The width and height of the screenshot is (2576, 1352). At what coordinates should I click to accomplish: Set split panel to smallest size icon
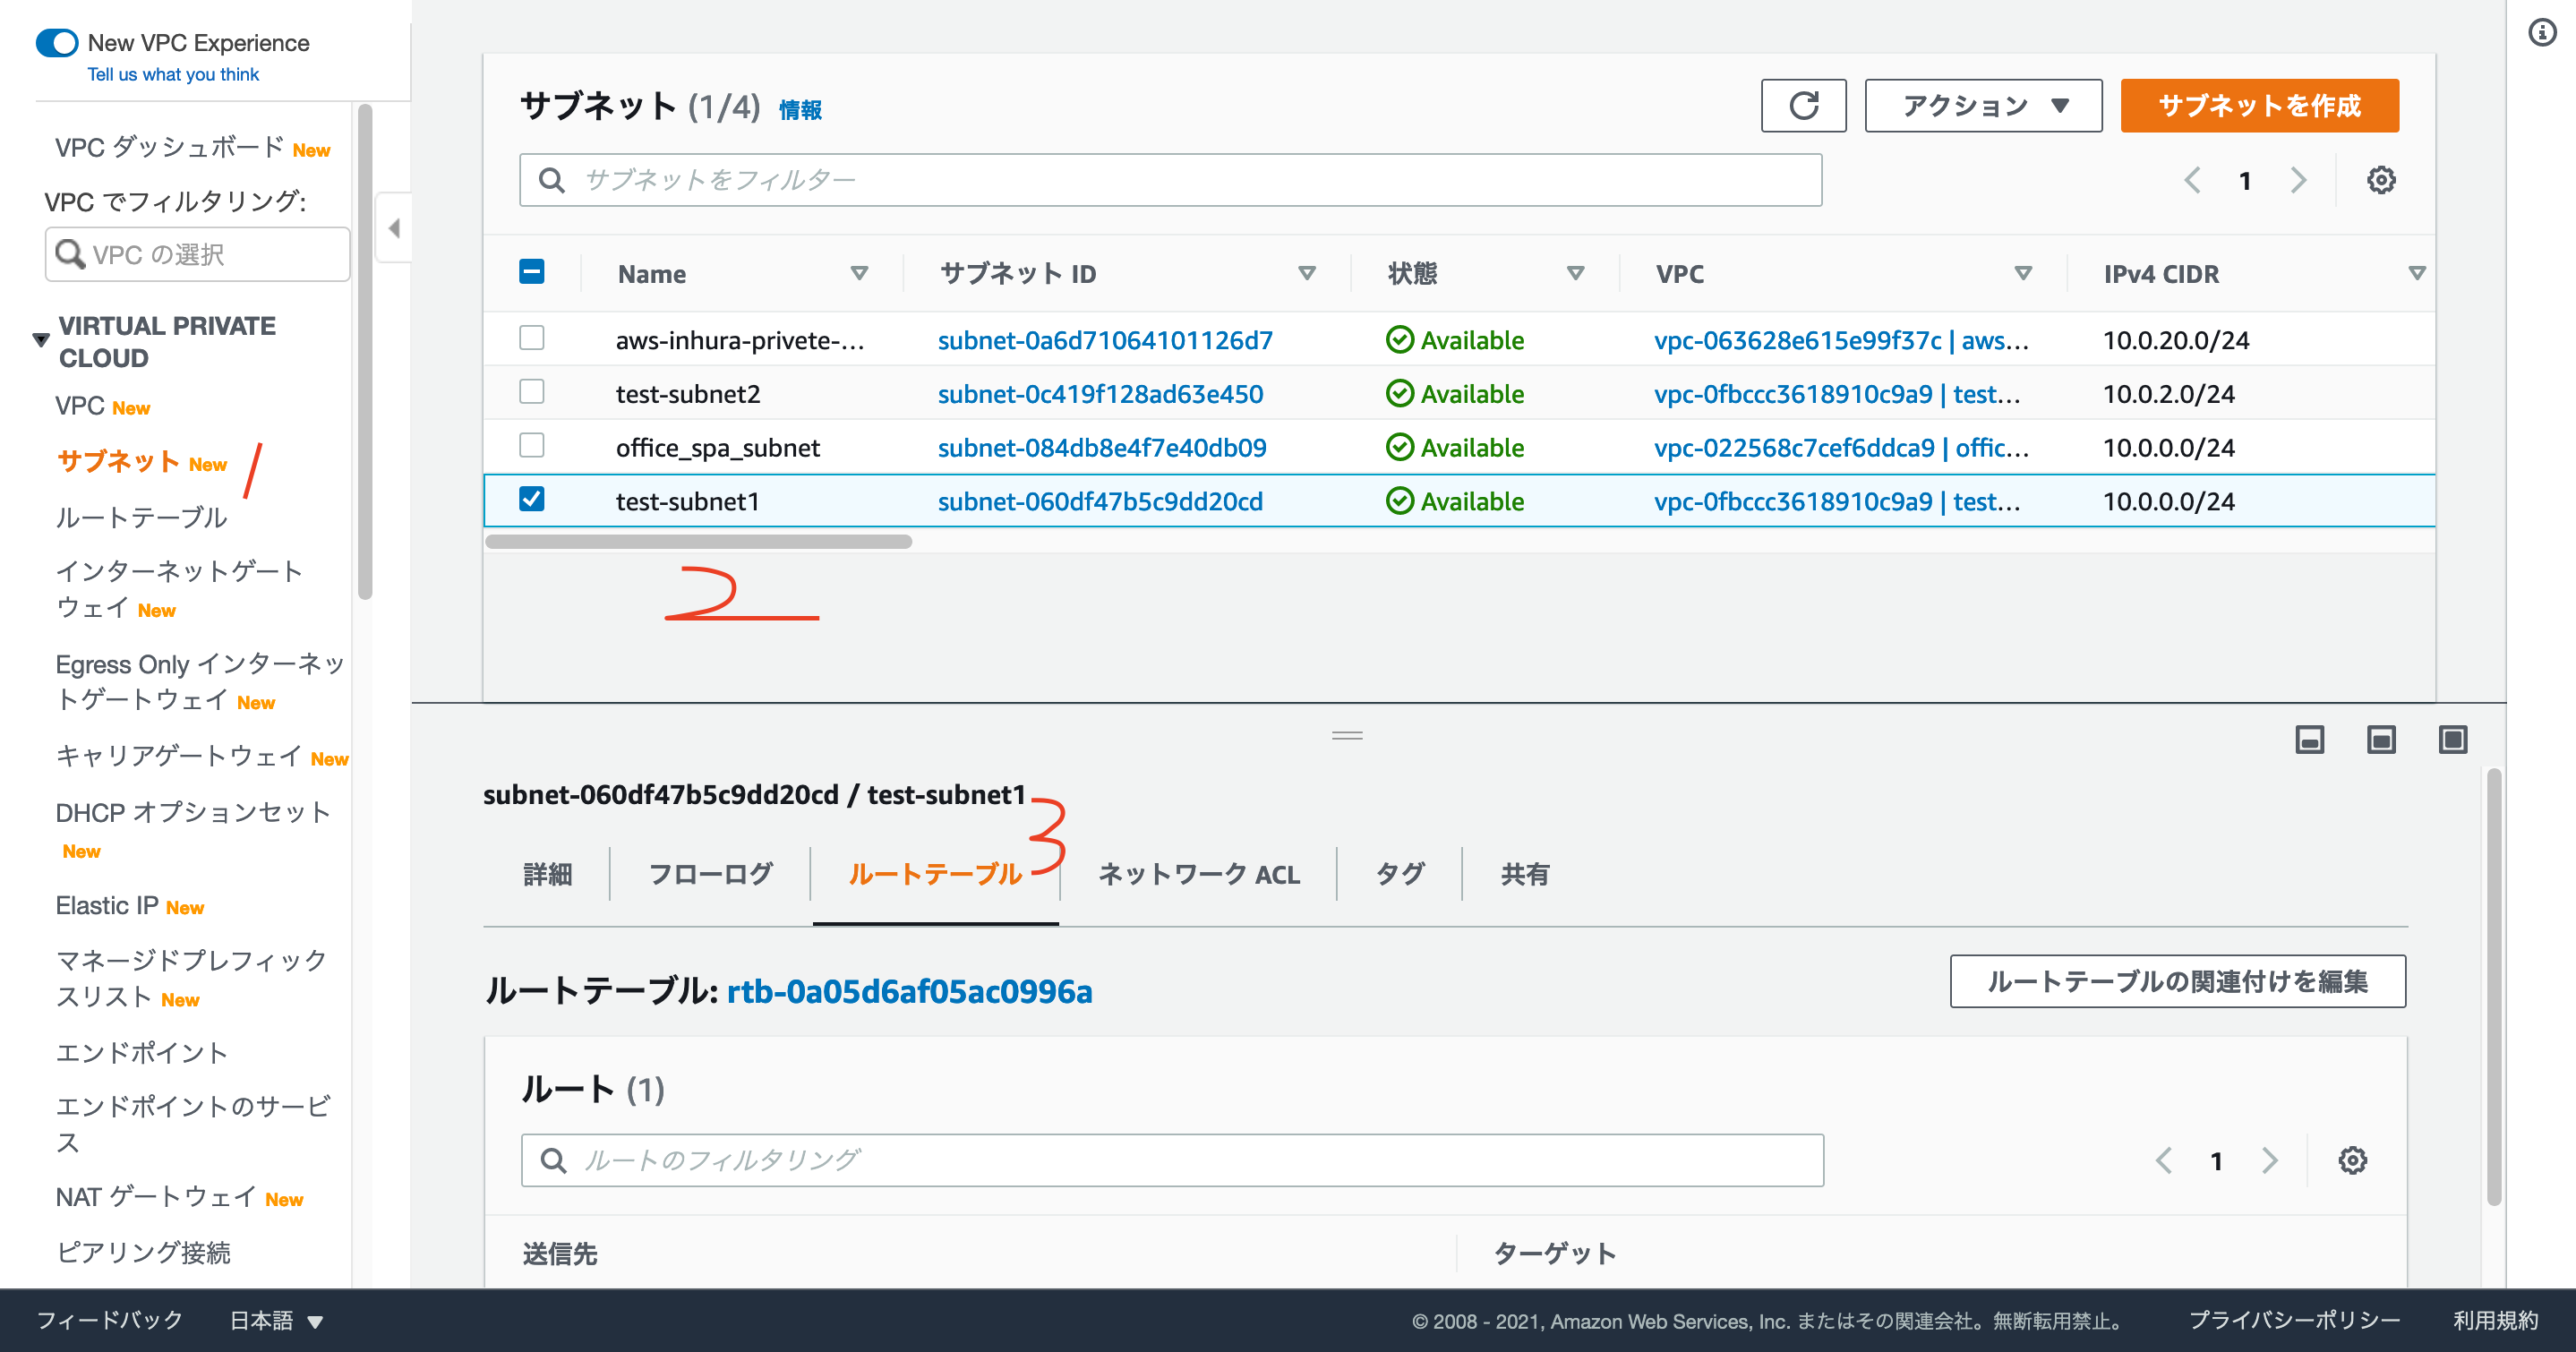2309,740
